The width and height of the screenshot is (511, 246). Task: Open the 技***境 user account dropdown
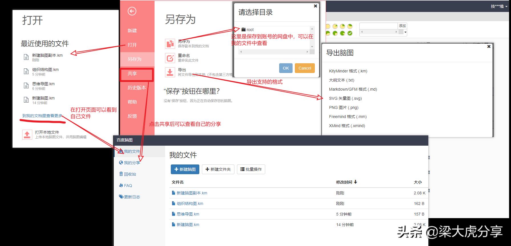(x=499, y=6)
